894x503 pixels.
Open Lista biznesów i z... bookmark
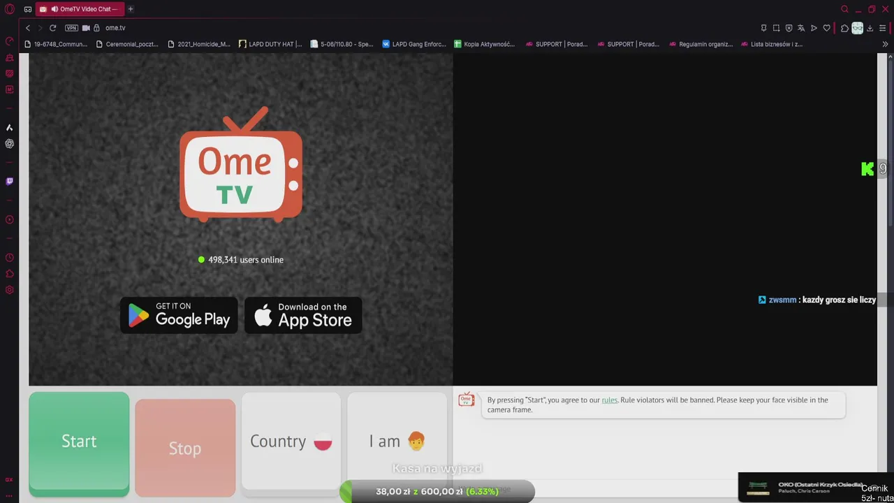point(771,44)
